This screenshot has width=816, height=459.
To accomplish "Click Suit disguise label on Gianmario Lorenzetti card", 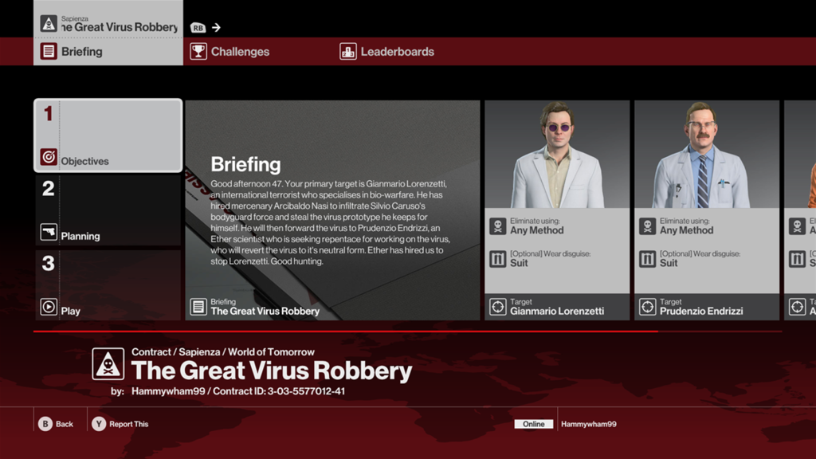I will (519, 263).
